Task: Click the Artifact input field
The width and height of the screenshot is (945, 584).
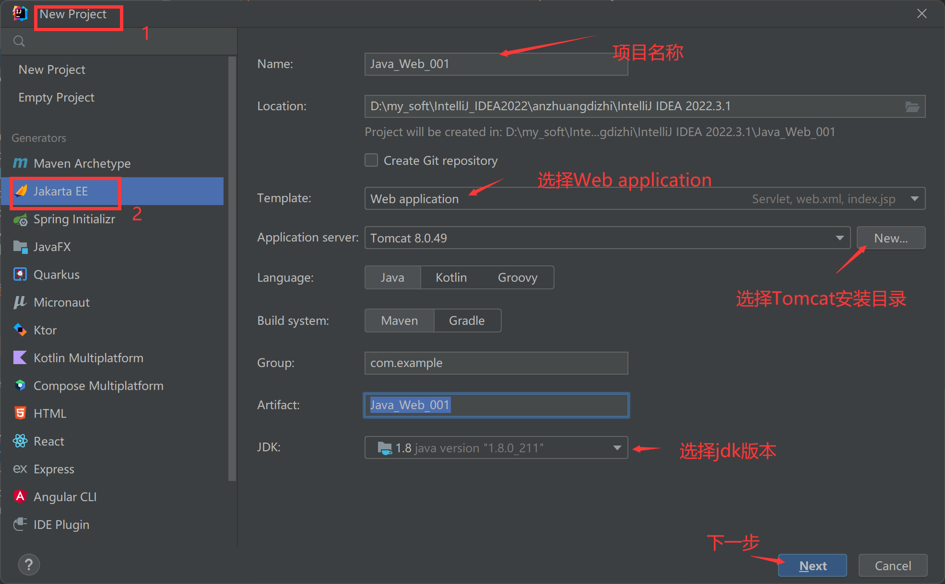Action: pos(496,405)
